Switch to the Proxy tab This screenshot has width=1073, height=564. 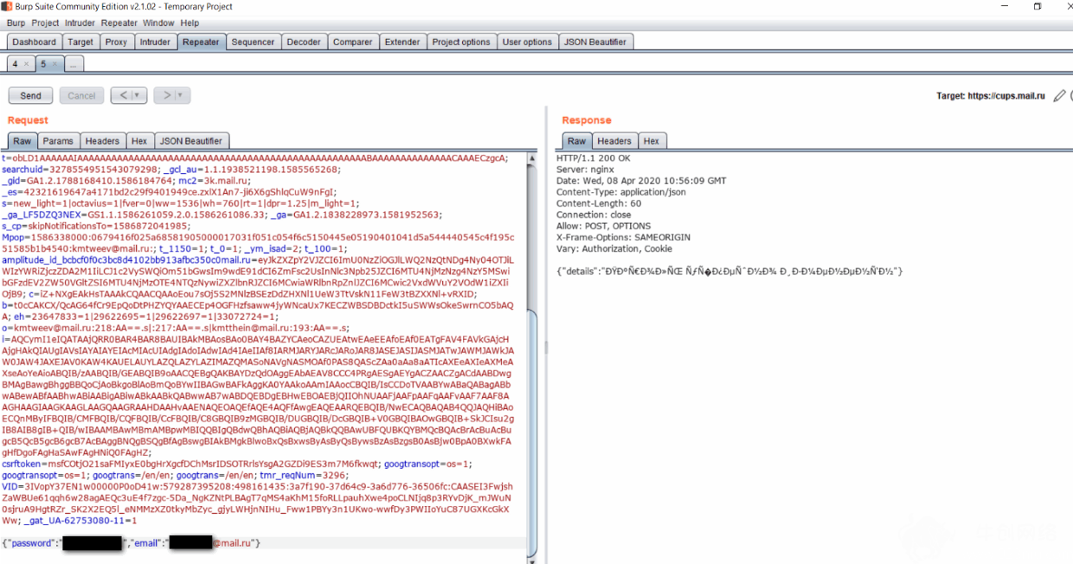116,42
